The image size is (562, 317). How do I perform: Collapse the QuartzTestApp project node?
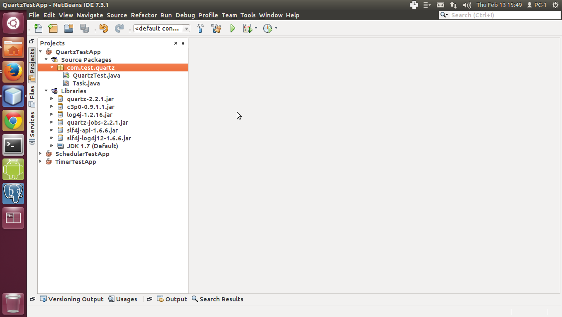[x=40, y=52]
